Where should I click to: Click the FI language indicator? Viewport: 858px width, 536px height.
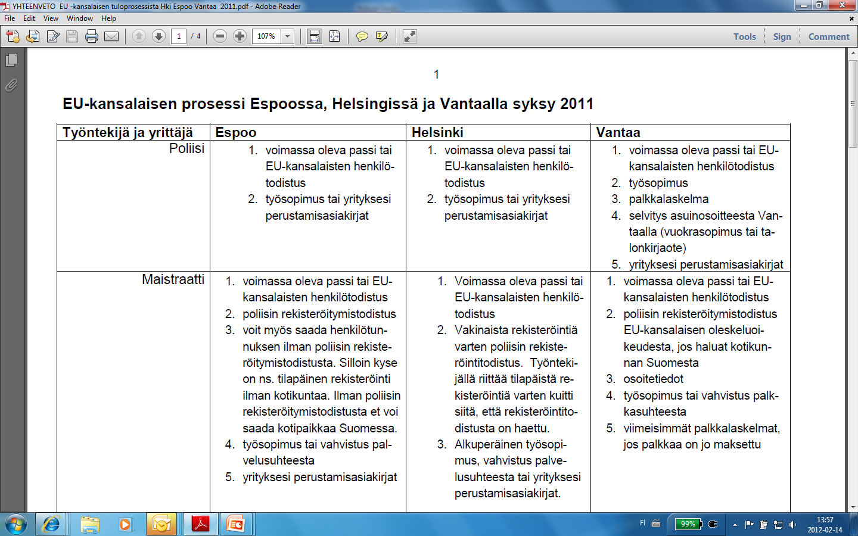[x=642, y=523]
